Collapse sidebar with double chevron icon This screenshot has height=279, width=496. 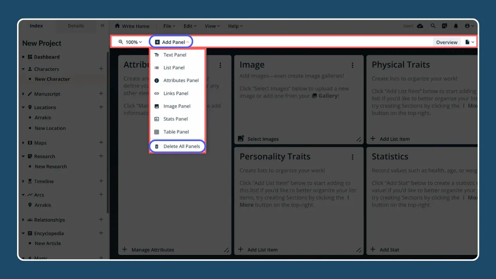click(102, 26)
